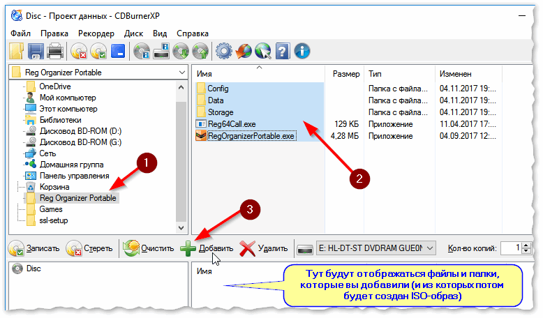Select the Games folder in tree

[x=50, y=209]
